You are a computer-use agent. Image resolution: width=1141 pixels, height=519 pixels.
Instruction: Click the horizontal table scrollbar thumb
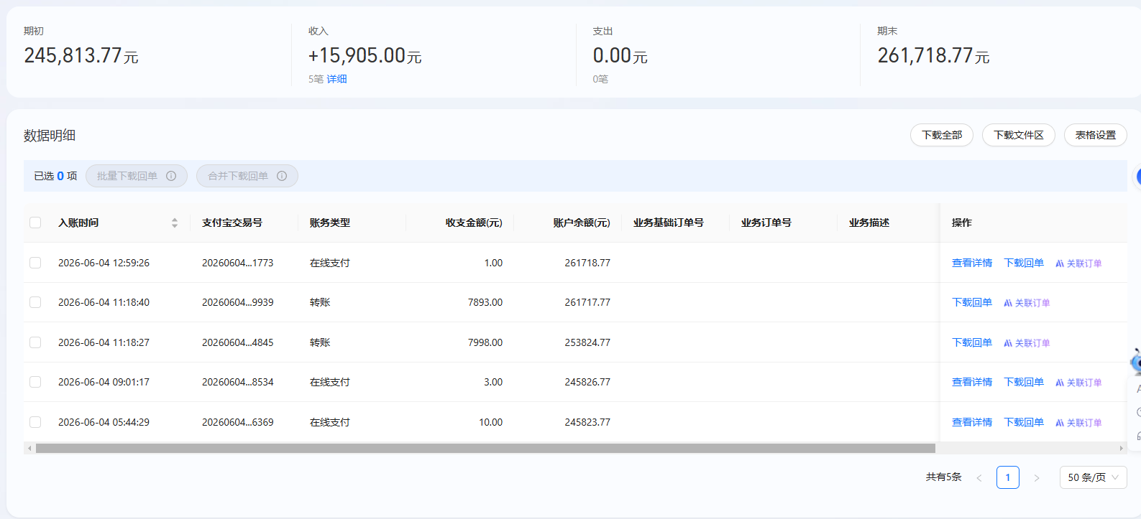coord(485,448)
